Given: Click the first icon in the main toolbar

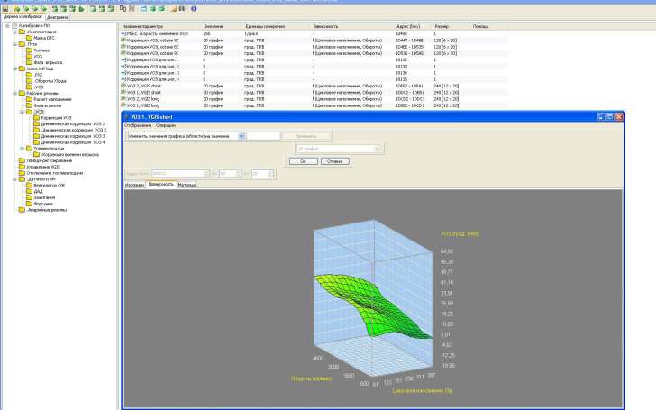Looking at the screenshot, I should click(5, 8).
